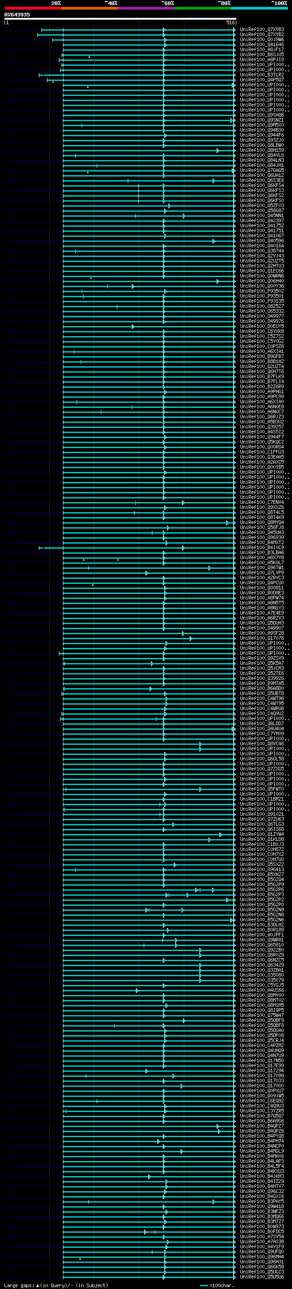This screenshot has height=1289, width=292.
Task: Select hit label UniRef100_Q3ZBA1
Action: click(262, 970)
